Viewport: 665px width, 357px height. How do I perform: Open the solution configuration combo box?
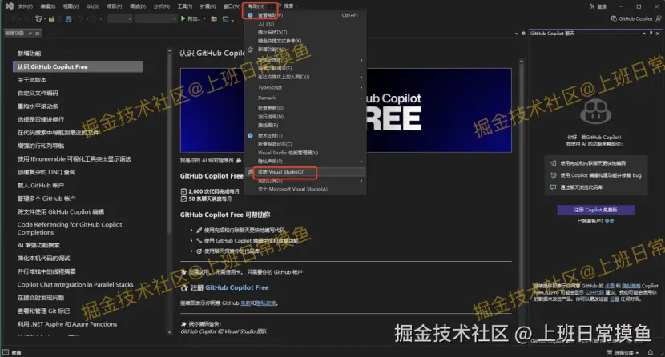[x=119, y=19]
